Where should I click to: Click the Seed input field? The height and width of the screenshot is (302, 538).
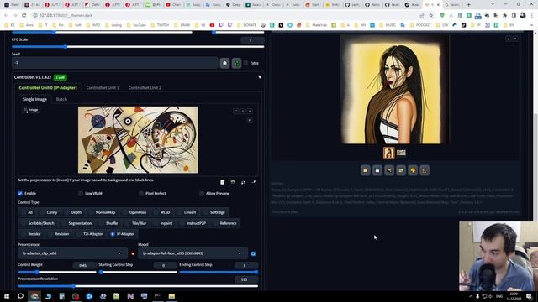pos(115,63)
